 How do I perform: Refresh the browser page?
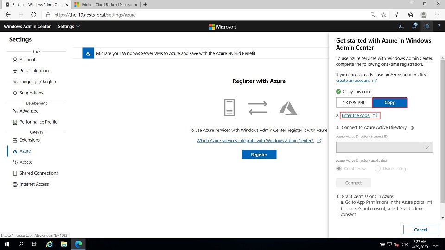[33, 15]
